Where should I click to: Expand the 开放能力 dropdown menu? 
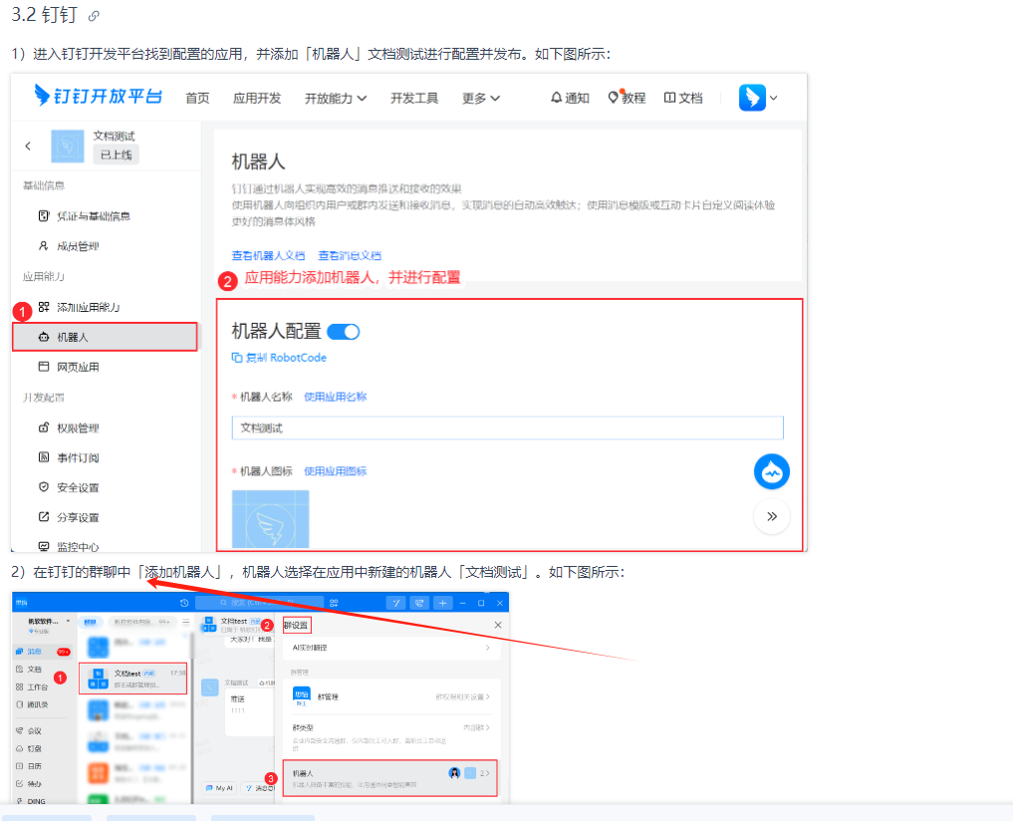click(336, 99)
